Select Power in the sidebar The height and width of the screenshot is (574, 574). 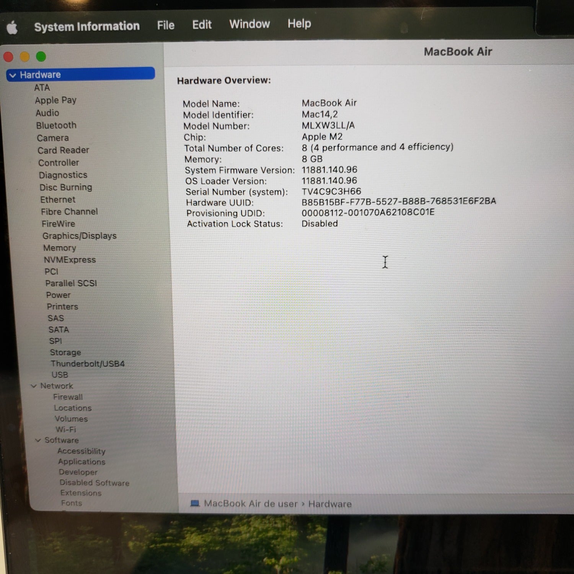[x=58, y=295]
